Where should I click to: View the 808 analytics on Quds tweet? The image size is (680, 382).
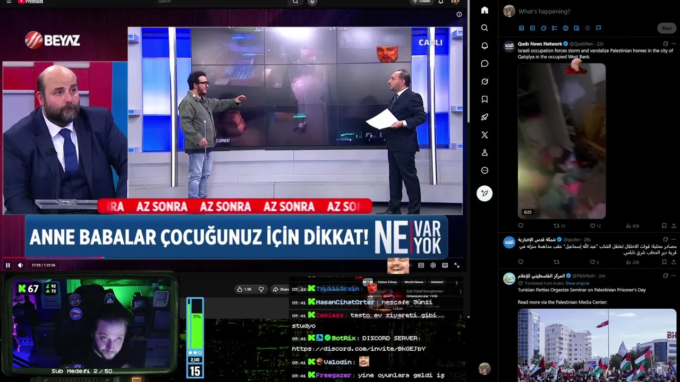(632, 225)
